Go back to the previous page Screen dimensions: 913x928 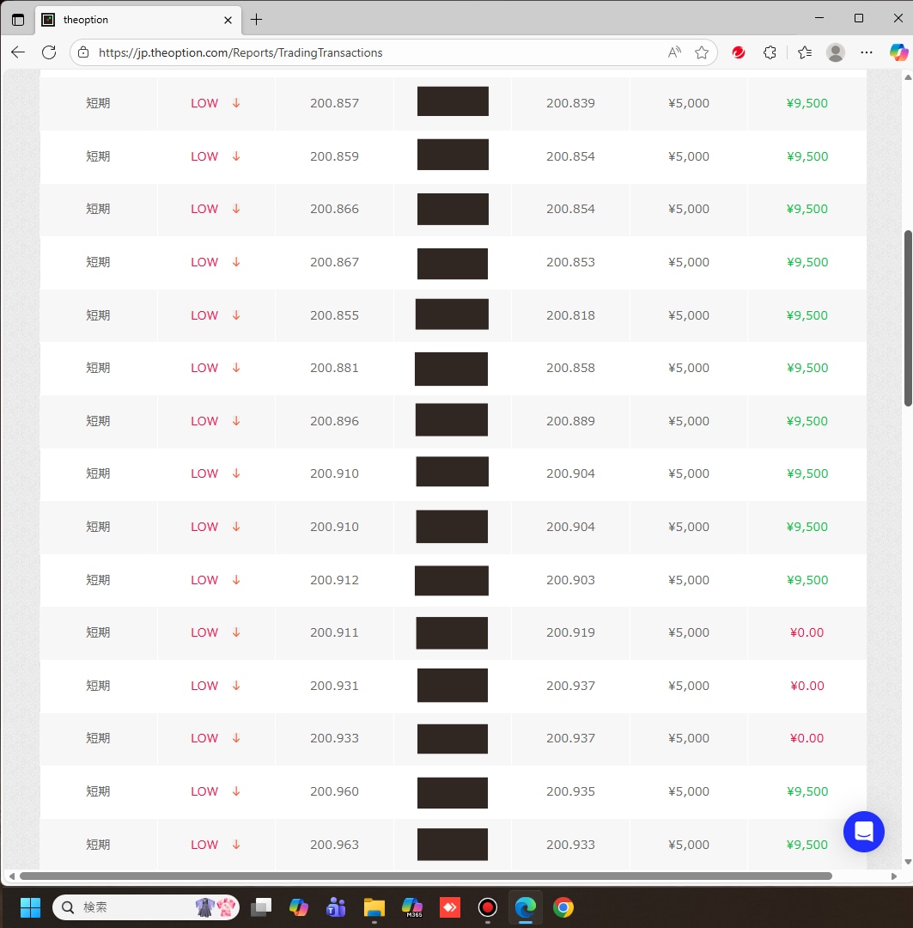(18, 52)
